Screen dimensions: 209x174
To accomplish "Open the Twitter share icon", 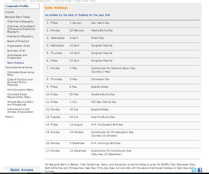I will point(194,170).
